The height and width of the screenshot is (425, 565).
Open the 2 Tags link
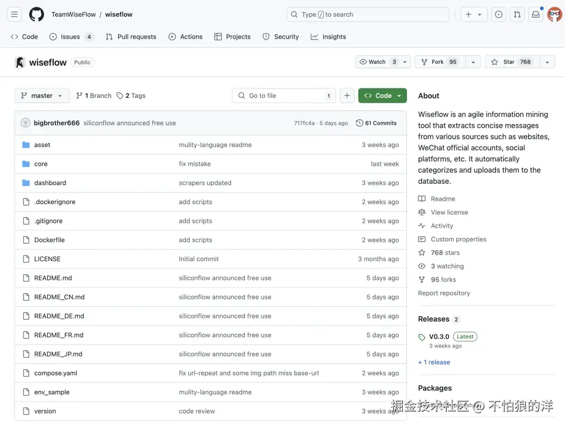pos(131,96)
